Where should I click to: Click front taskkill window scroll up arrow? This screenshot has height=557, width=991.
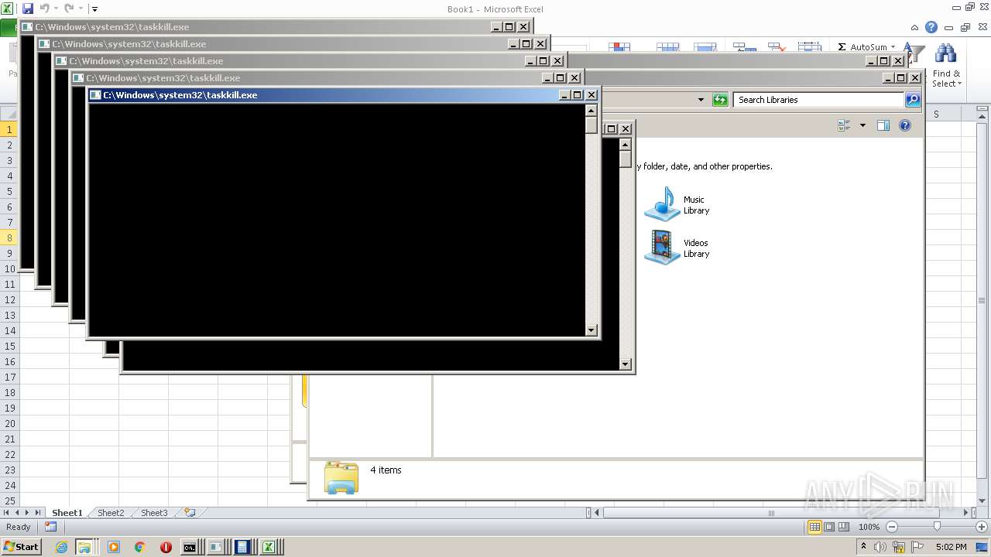592,111
